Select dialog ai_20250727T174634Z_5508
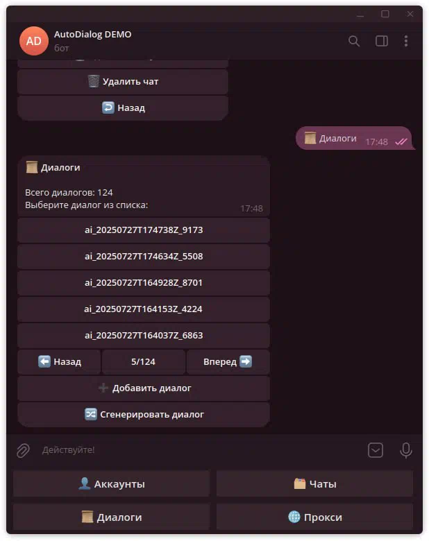 144,257
